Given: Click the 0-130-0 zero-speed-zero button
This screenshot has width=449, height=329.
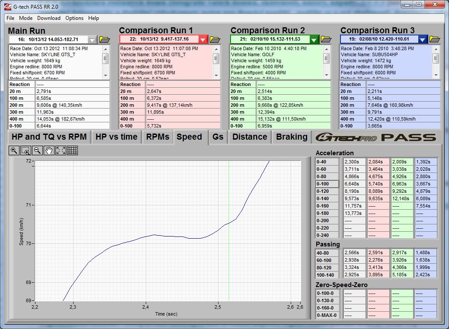Looking at the screenshot, I should pyautogui.click(x=327, y=300).
